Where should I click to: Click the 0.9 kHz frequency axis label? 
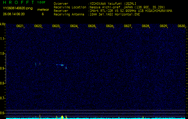tap(2, 68)
